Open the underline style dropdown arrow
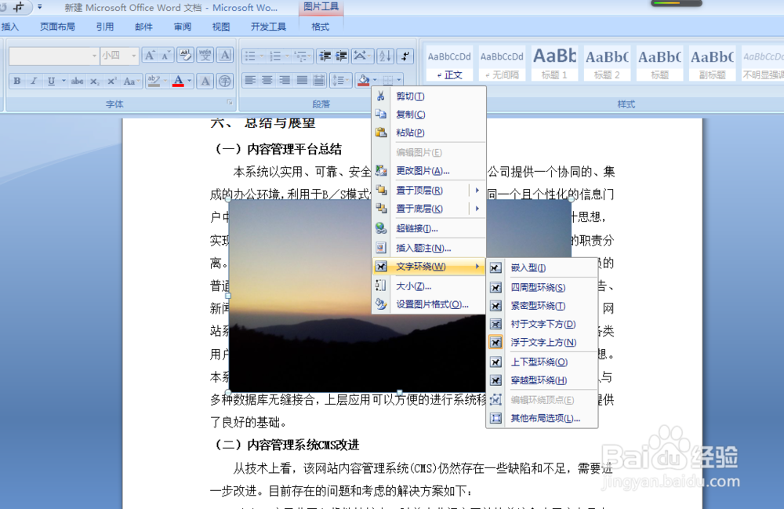 [64, 81]
